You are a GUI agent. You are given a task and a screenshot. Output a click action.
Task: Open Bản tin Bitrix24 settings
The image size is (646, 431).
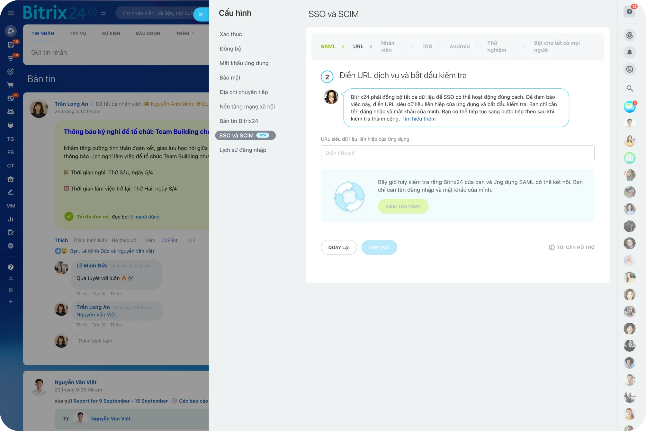pyautogui.click(x=239, y=121)
